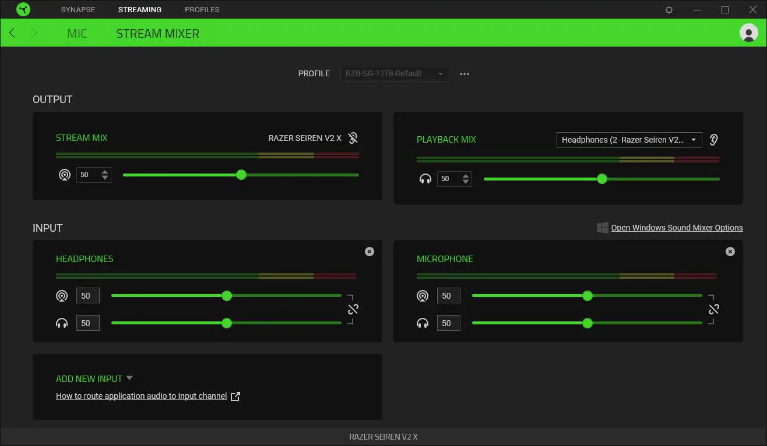Open the Stream Mixer sub-tab
This screenshot has width=767, height=446.
158,34
